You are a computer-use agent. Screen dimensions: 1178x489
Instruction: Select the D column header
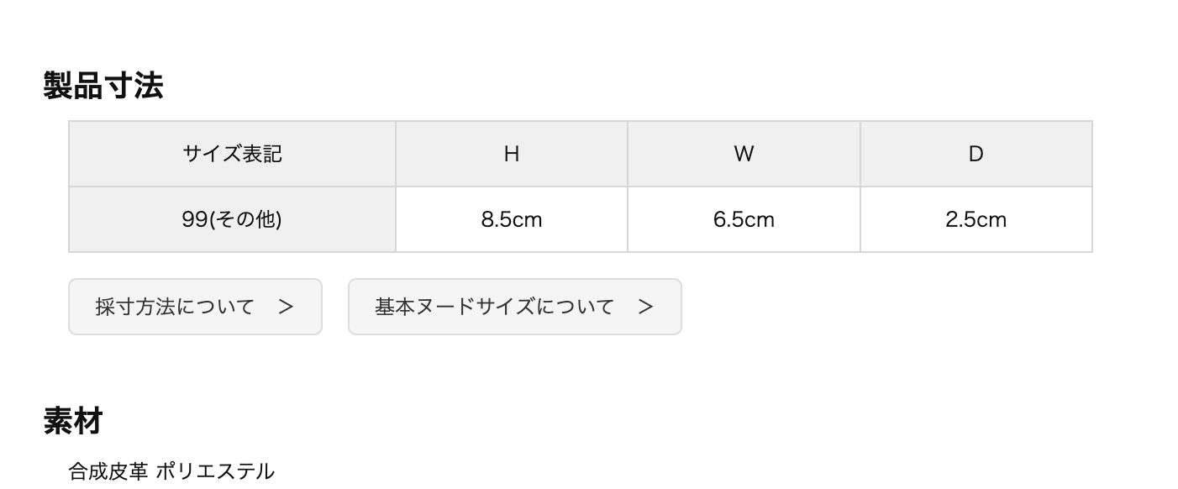[x=976, y=154]
